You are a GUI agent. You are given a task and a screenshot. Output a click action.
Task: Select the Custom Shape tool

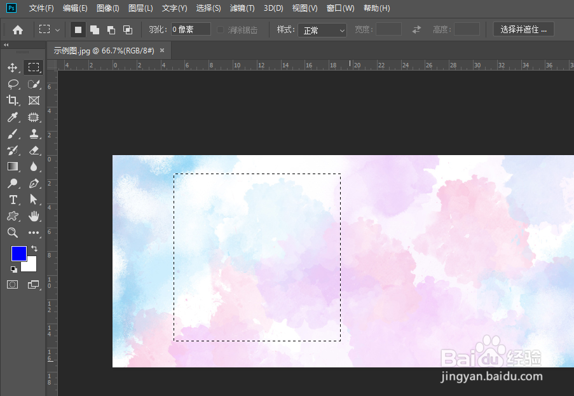(x=13, y=216)
